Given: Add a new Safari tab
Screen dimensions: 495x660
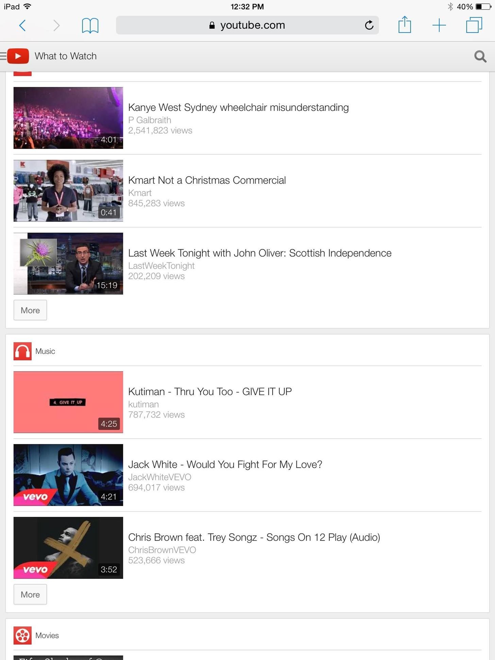Looking at the screenshot, I should [x=439, y=26].
